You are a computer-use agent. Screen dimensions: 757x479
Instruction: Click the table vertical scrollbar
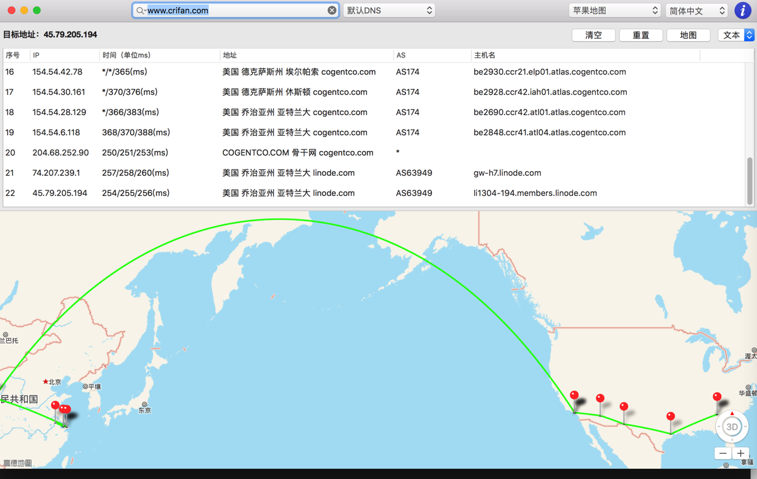pyautogui.click(x=750, y=181)
